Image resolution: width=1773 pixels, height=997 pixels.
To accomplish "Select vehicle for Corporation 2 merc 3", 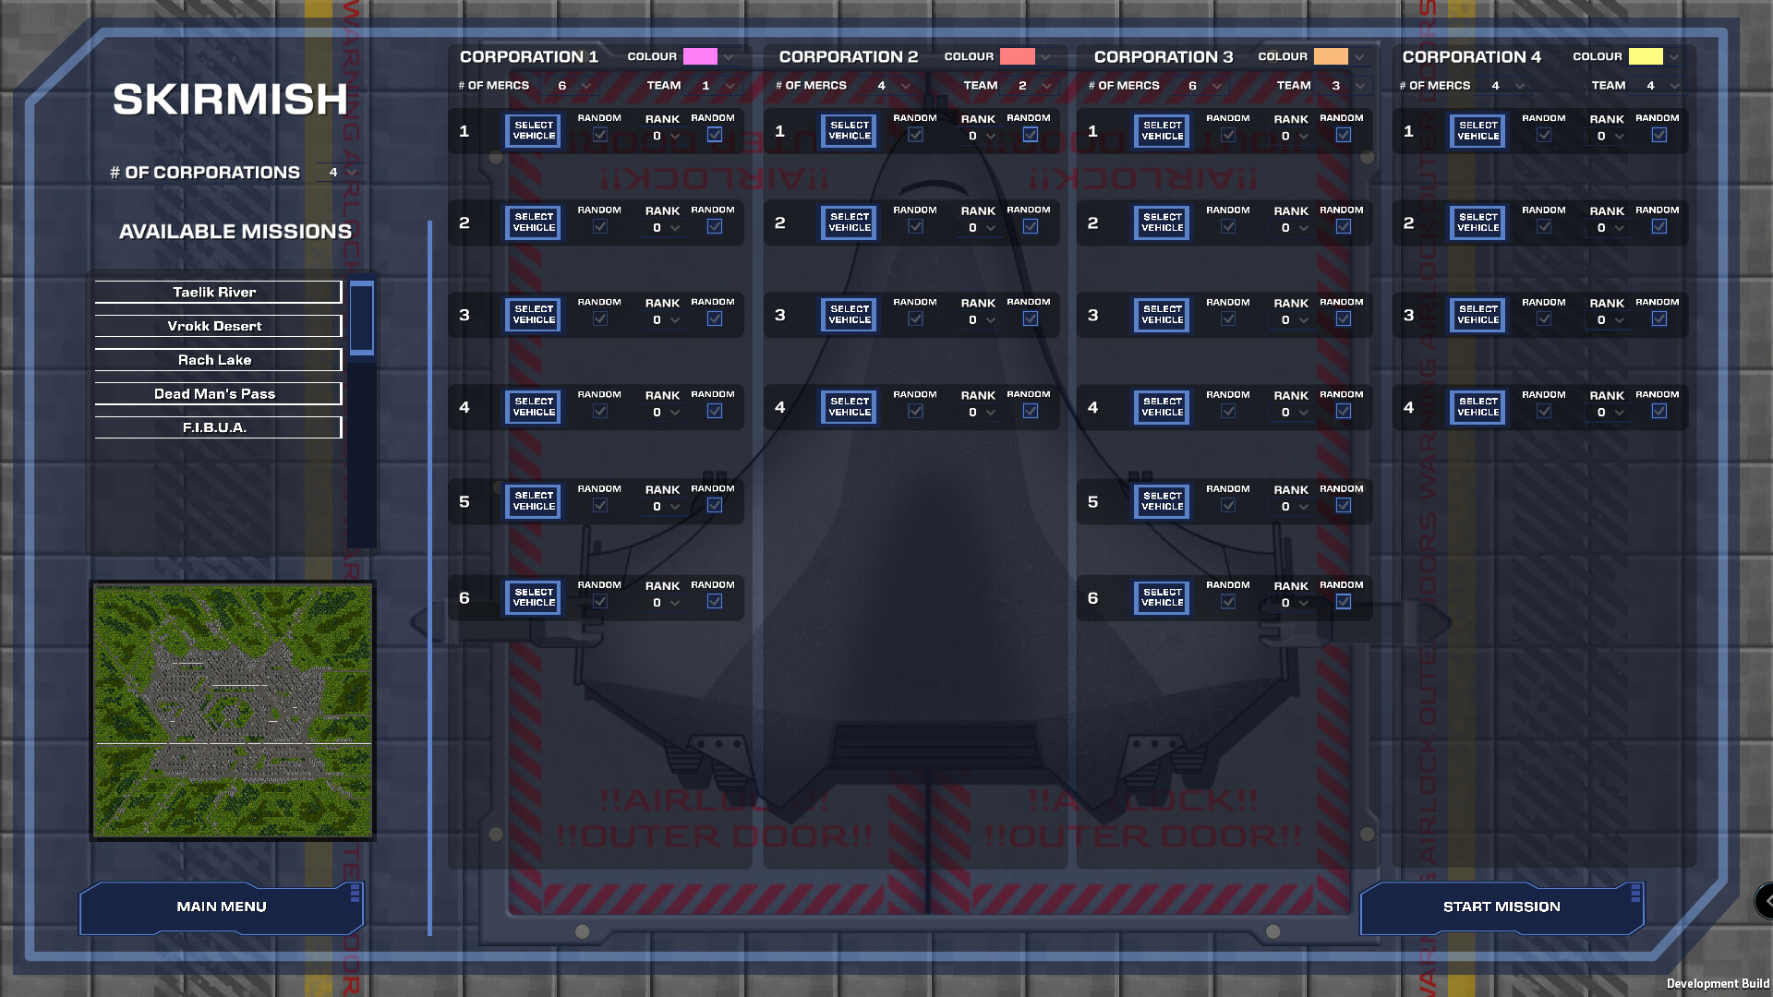I will (848, 315).
